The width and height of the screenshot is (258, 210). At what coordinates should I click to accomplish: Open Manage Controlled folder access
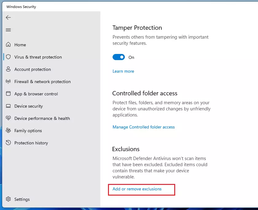click(x=144, y=127)
